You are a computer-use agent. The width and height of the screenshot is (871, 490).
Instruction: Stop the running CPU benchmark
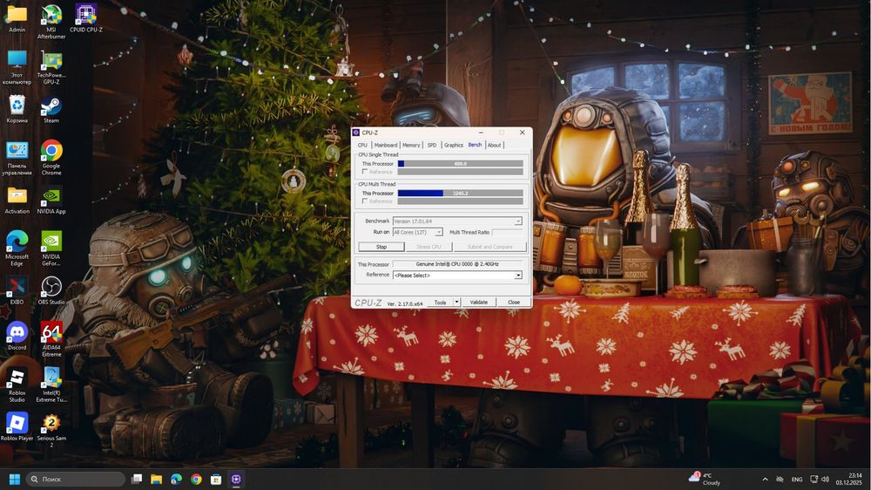click(381, 247)
